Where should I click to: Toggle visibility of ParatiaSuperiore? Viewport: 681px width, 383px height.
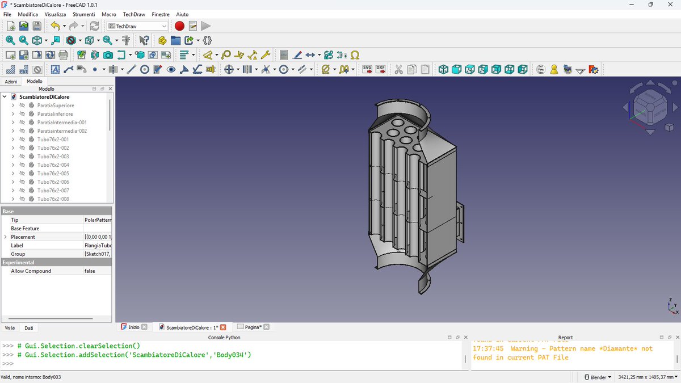point(22,106)
